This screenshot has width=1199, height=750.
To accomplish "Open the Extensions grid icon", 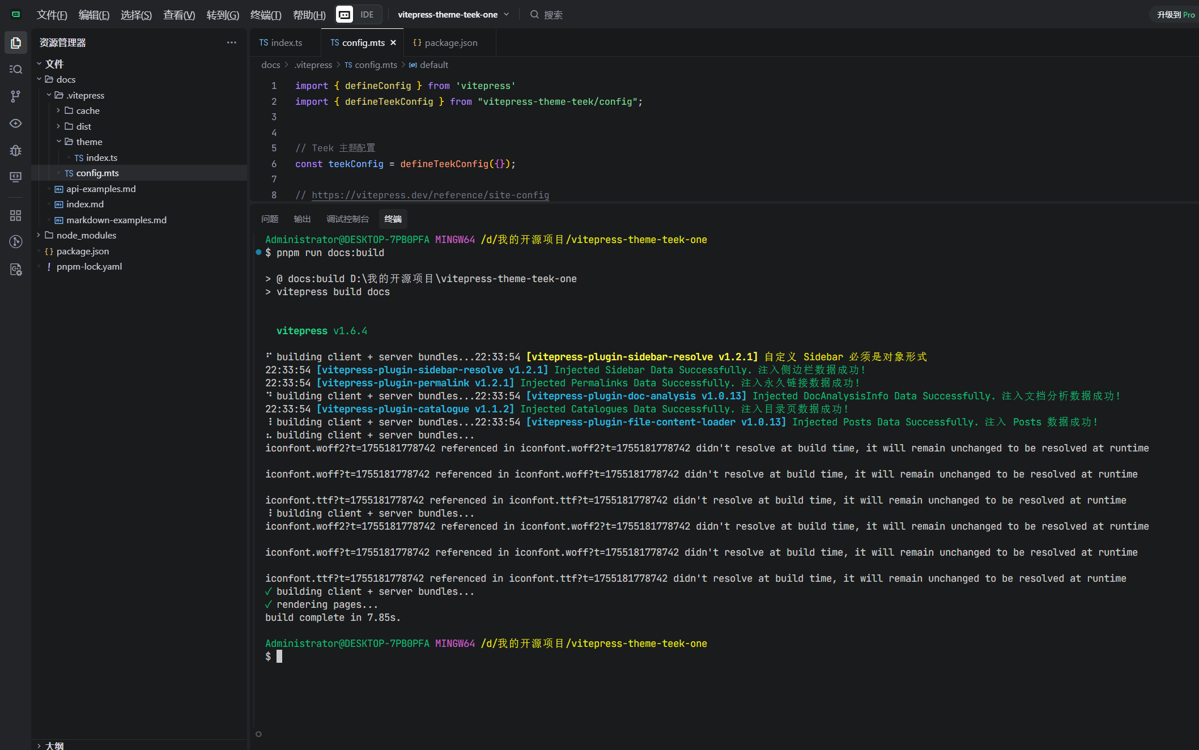I will click(15, 215).
